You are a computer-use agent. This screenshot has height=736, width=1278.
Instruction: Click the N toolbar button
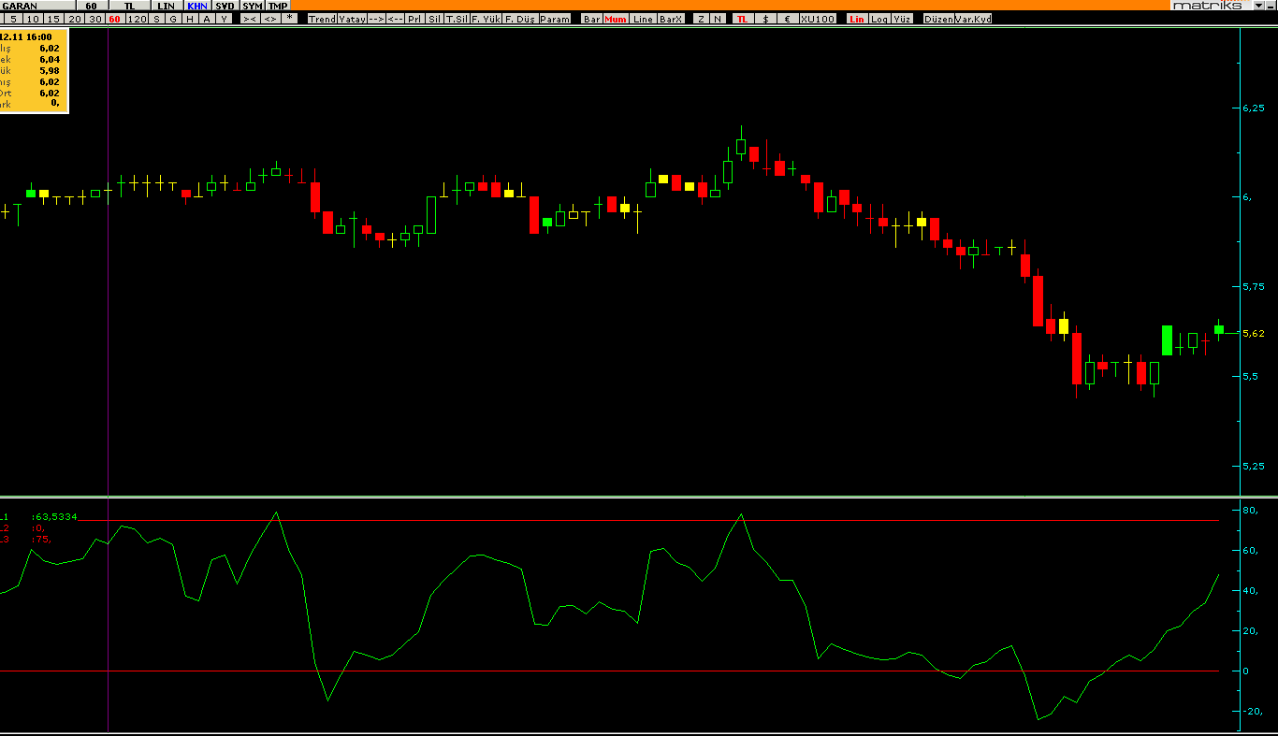tap(718, 19)
